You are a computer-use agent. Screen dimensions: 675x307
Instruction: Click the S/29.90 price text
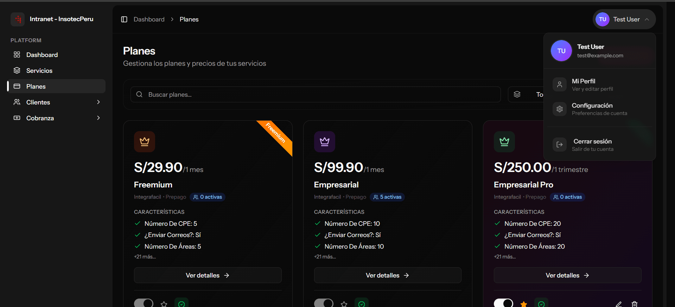point(158,167)
